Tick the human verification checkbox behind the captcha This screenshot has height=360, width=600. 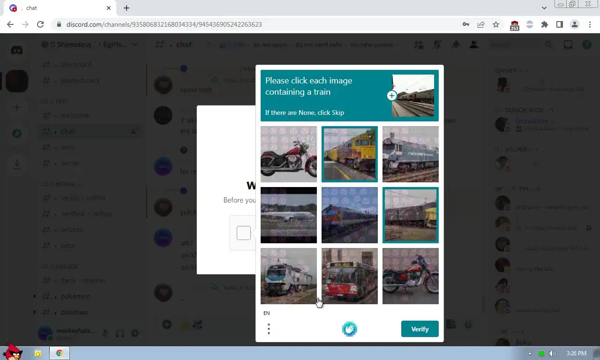[244, 233]
